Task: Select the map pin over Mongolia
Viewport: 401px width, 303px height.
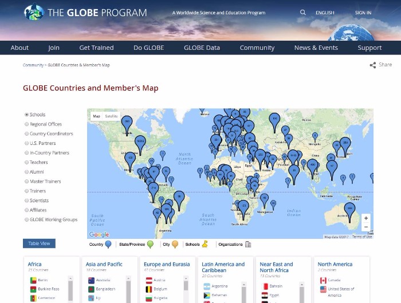Action: click(315, 136)
